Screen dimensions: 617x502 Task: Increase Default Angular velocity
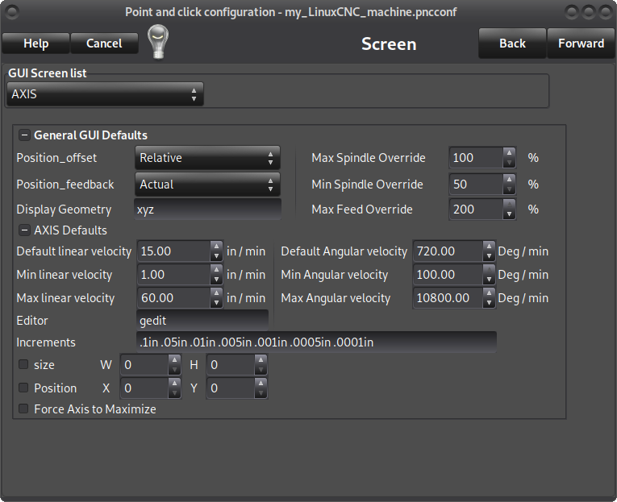pos(489,247)
